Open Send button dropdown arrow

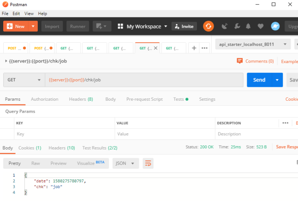277,80
